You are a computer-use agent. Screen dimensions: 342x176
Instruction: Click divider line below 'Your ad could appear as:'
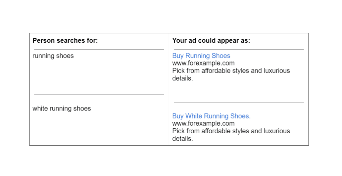pyautogui.click(x=239, y=50)
